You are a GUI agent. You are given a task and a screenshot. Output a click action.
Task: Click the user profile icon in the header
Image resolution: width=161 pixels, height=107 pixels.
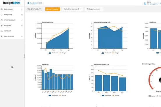point(145,3)
